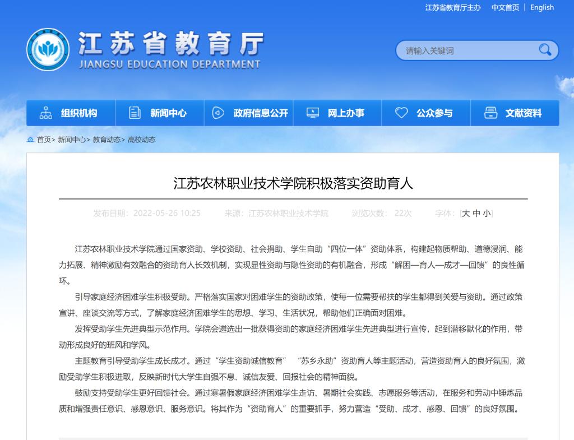Go to 教育动态 in the breadcrumb
574x440 pixels.
pyautogui.click(x=107, y=140)
